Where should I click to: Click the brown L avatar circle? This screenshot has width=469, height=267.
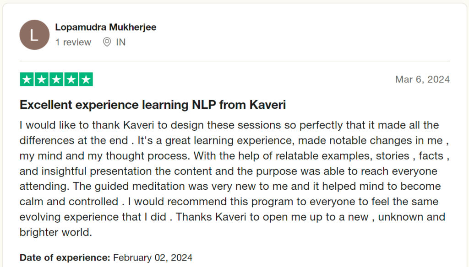pos(34,35)
